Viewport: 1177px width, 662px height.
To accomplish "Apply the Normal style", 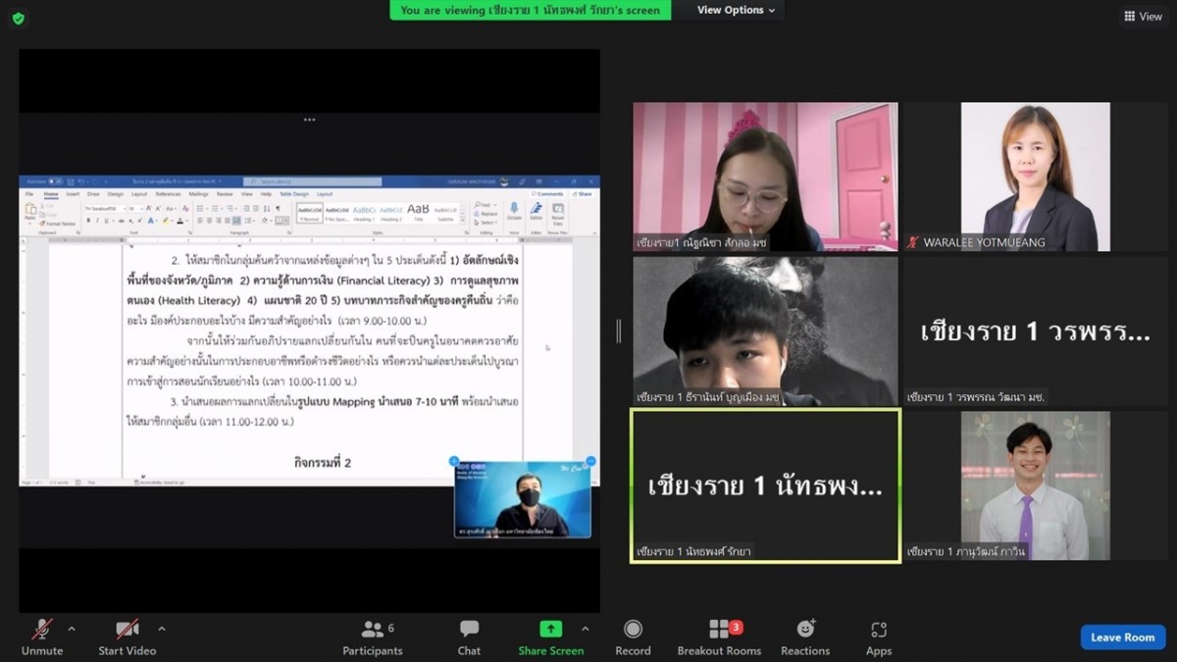I will (309, 213).
